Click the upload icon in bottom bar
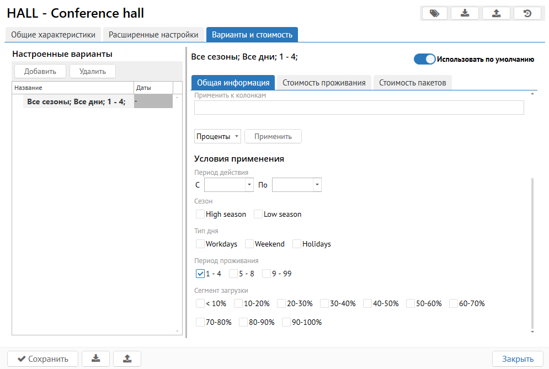 (x=127, y=359)
